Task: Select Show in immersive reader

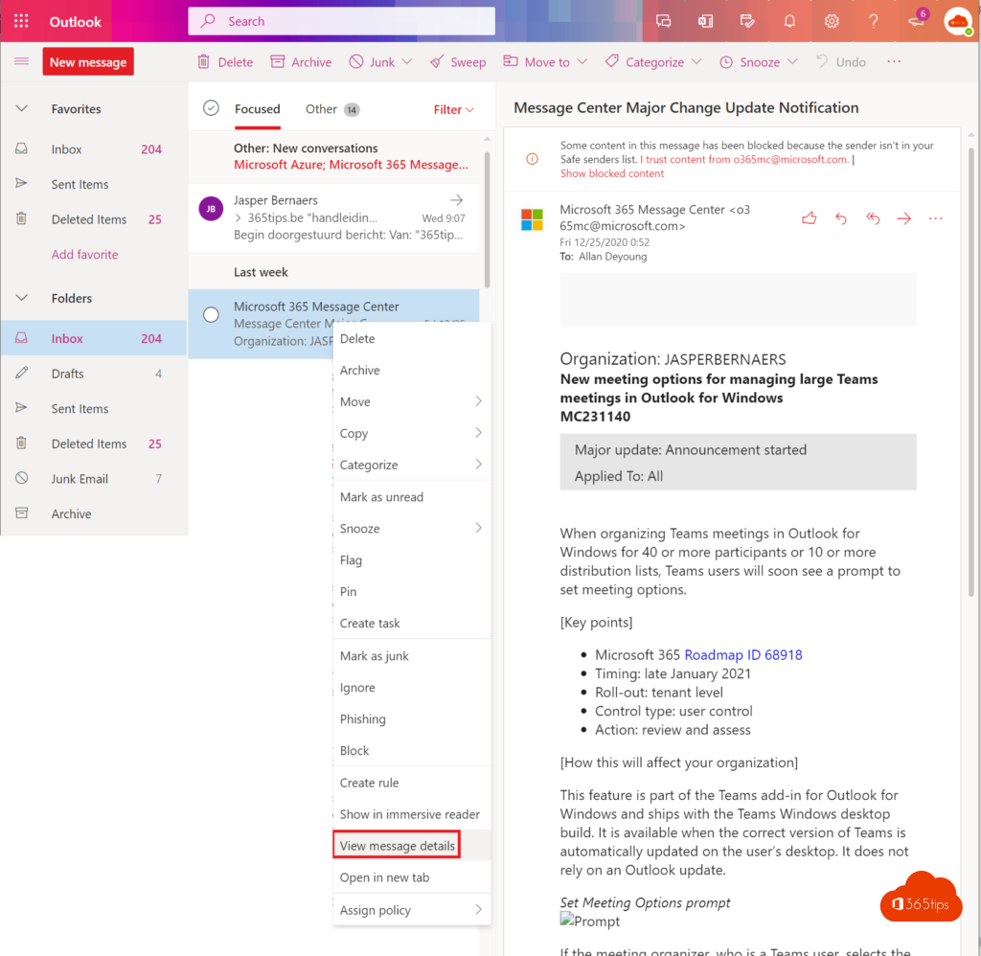Action: click(x=412, y=814)
